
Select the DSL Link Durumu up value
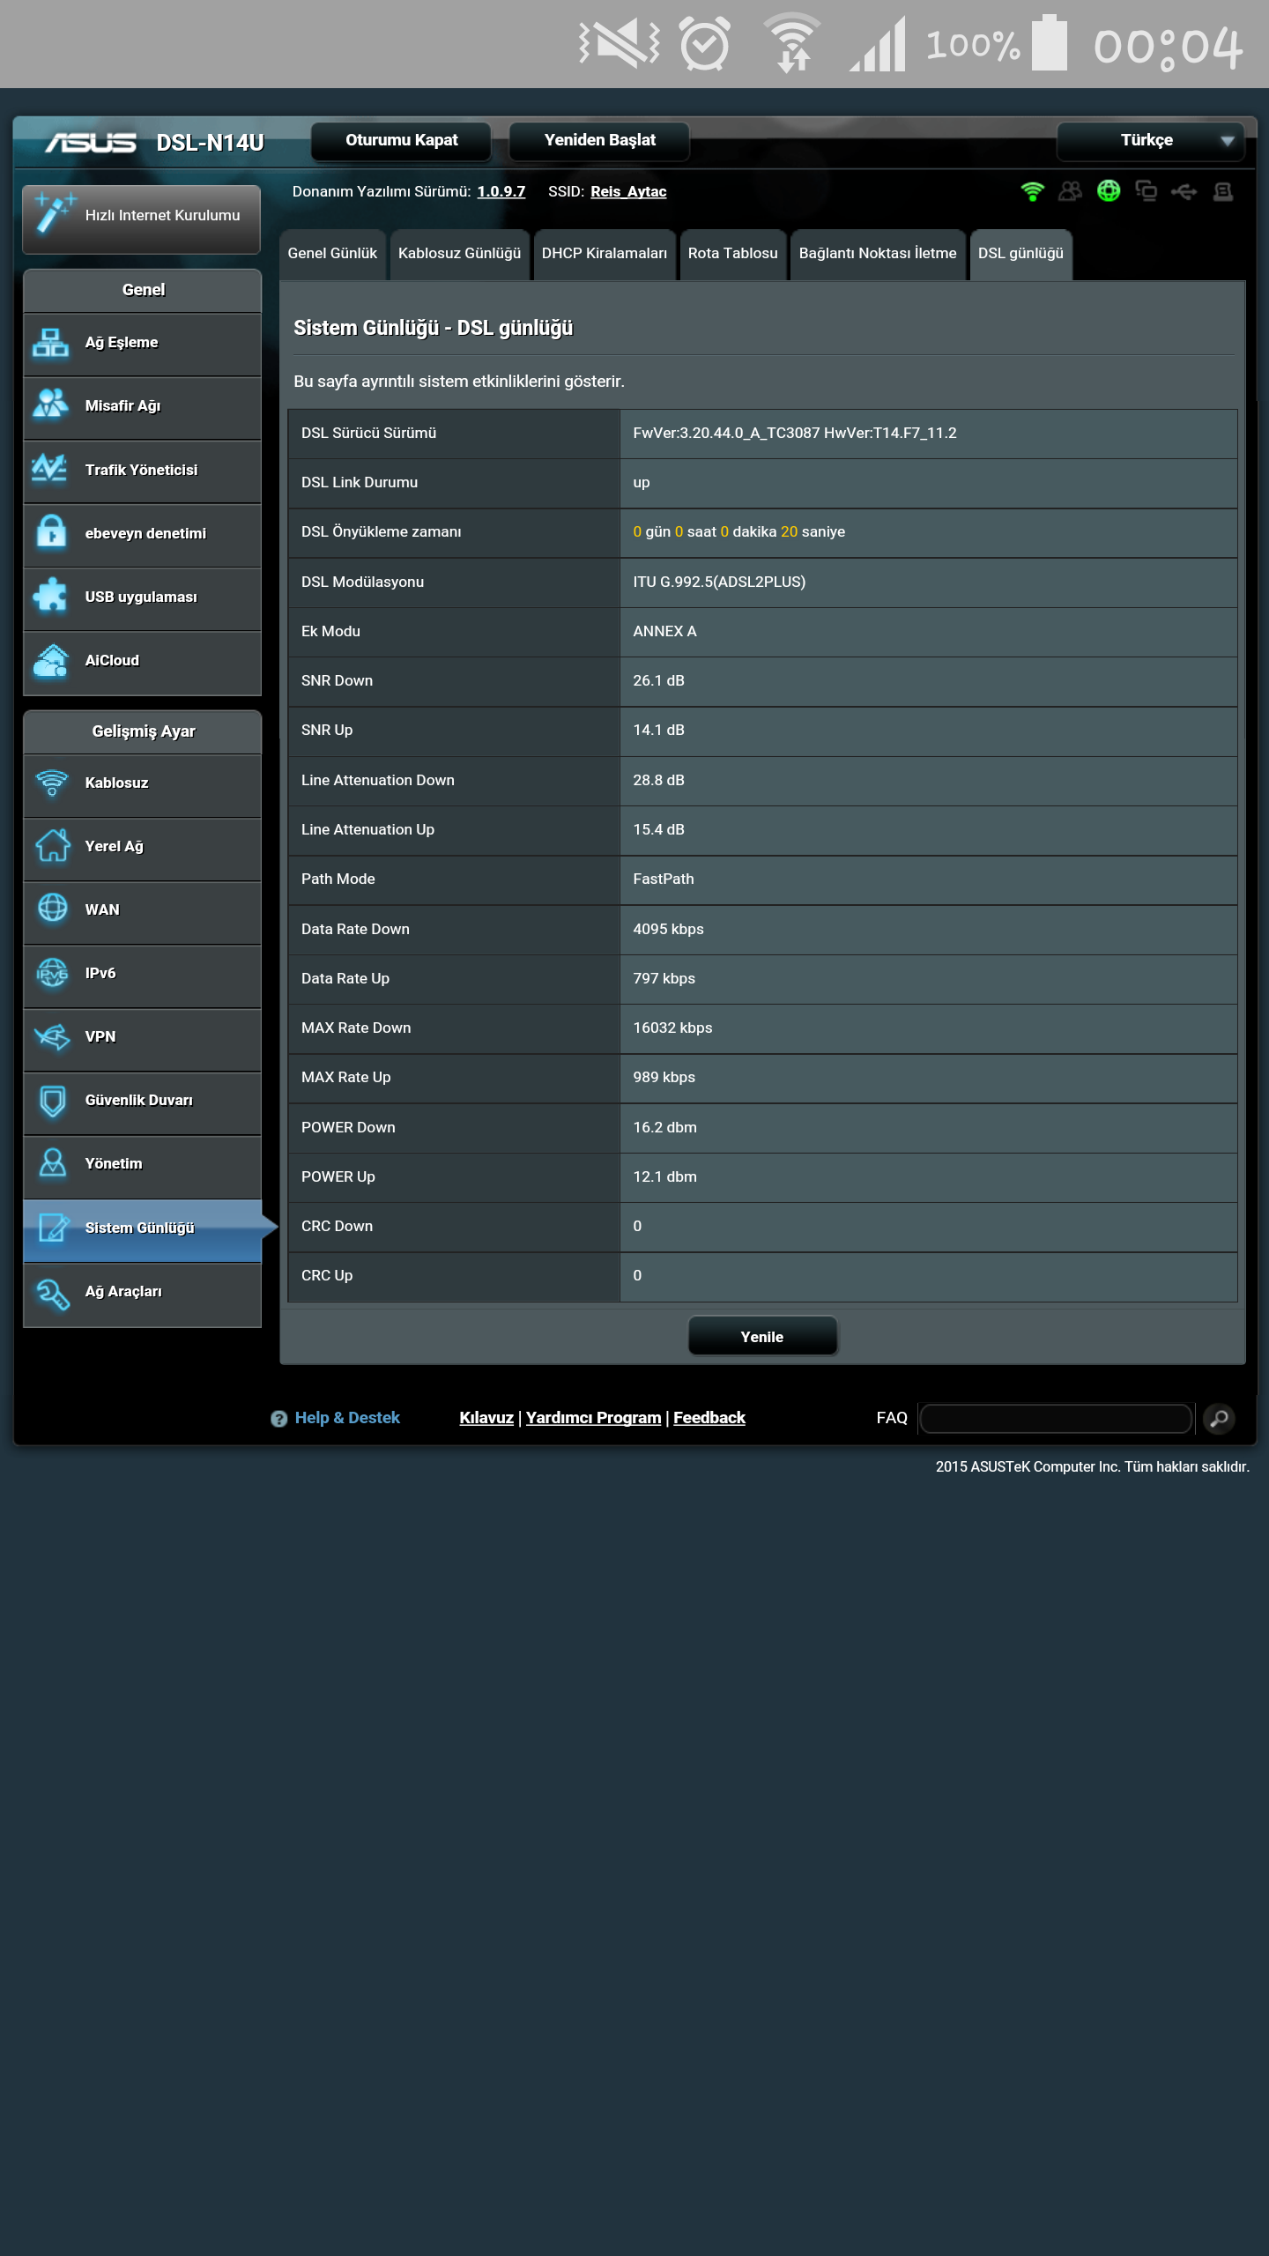(642, 483)
